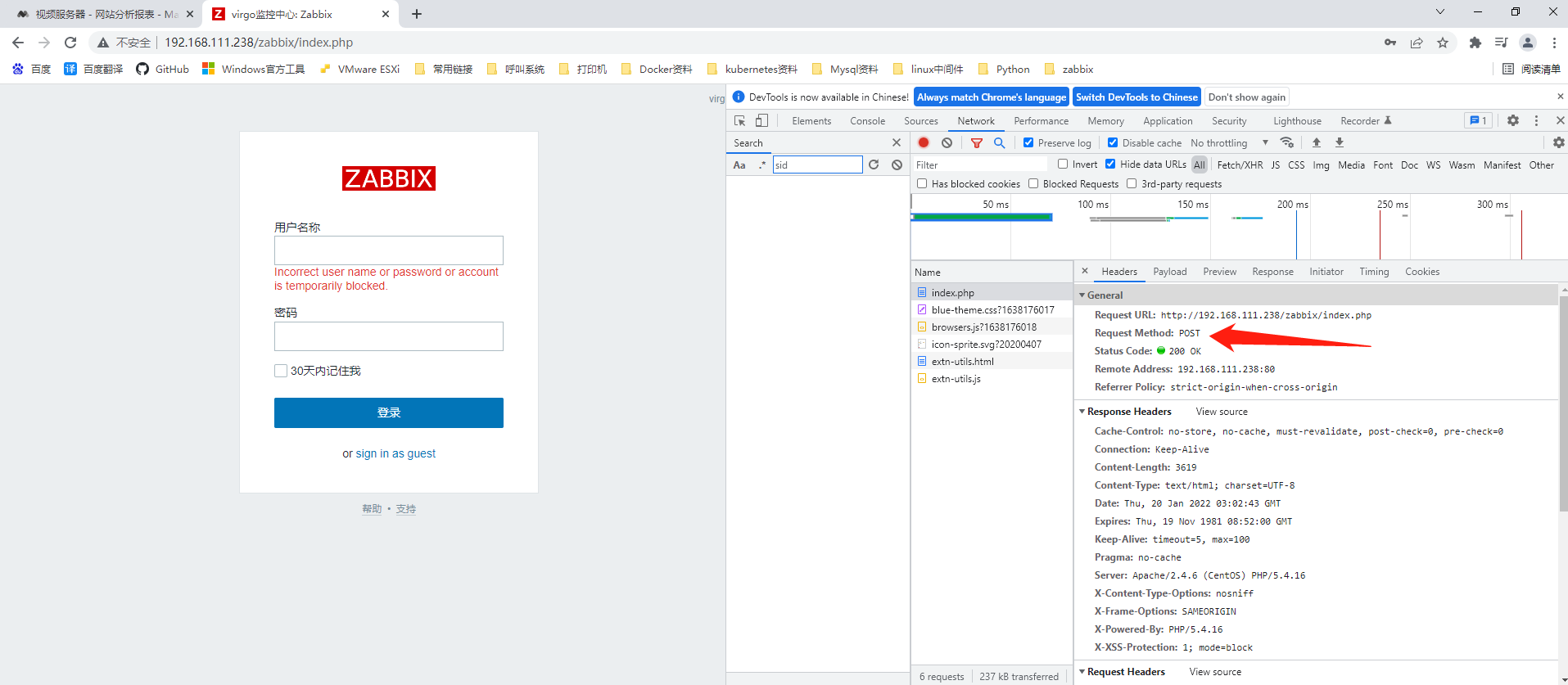Open the Cookies tab
Viewport: 1568px width, 685px height.
tap(1422, 271)
